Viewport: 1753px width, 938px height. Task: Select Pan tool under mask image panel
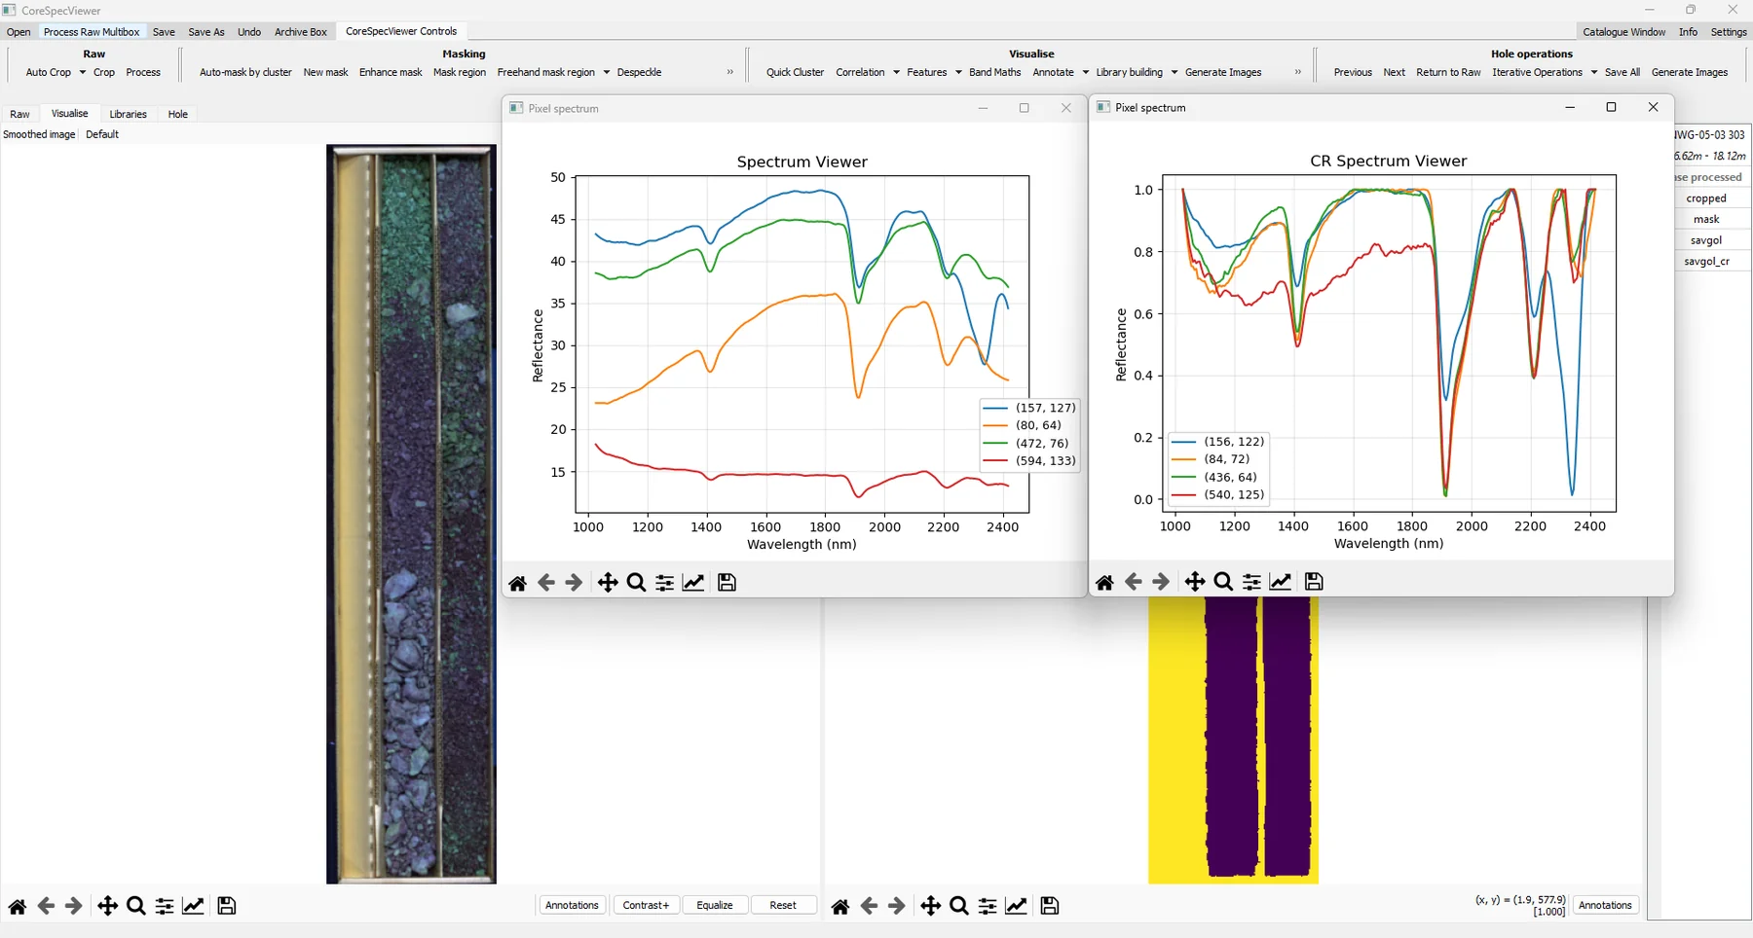pyautogui.click(x=931, y=907)
